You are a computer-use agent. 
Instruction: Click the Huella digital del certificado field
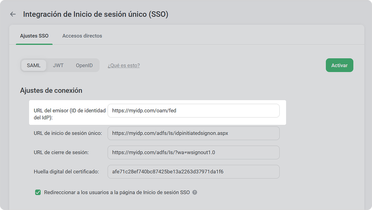pyautogui.click(x=193, y=172)
